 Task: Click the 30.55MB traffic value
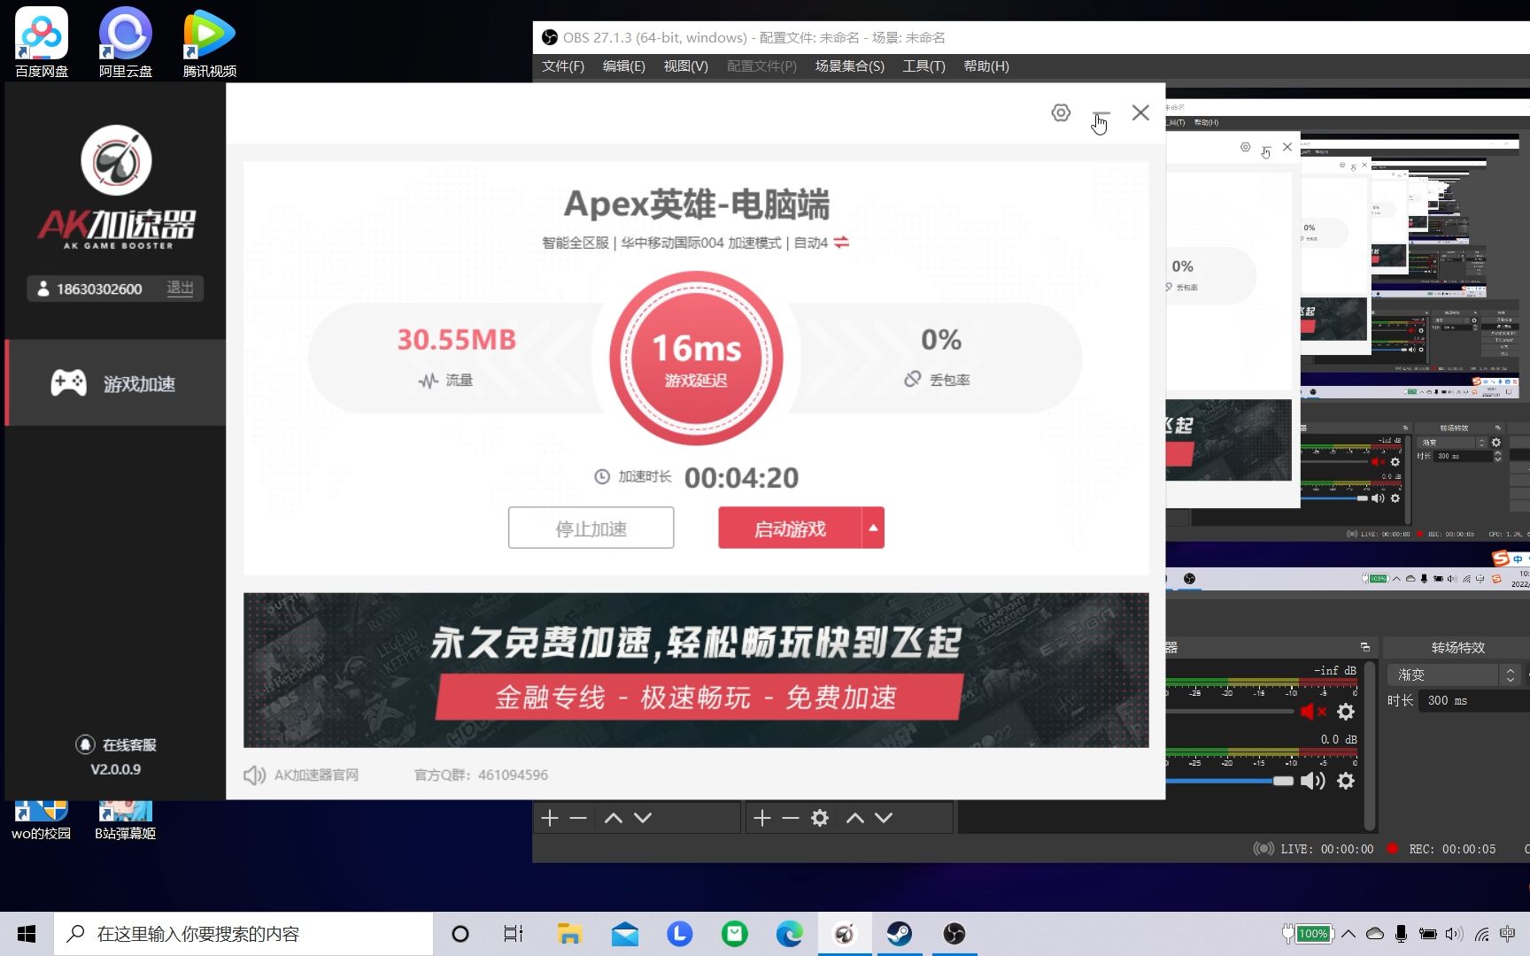456,340
